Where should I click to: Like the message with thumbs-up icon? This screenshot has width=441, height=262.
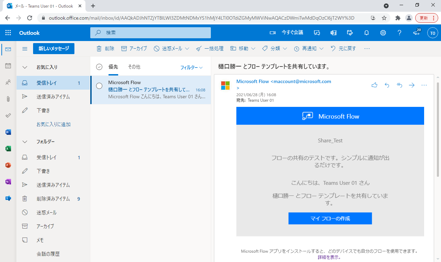coord(375,85)
